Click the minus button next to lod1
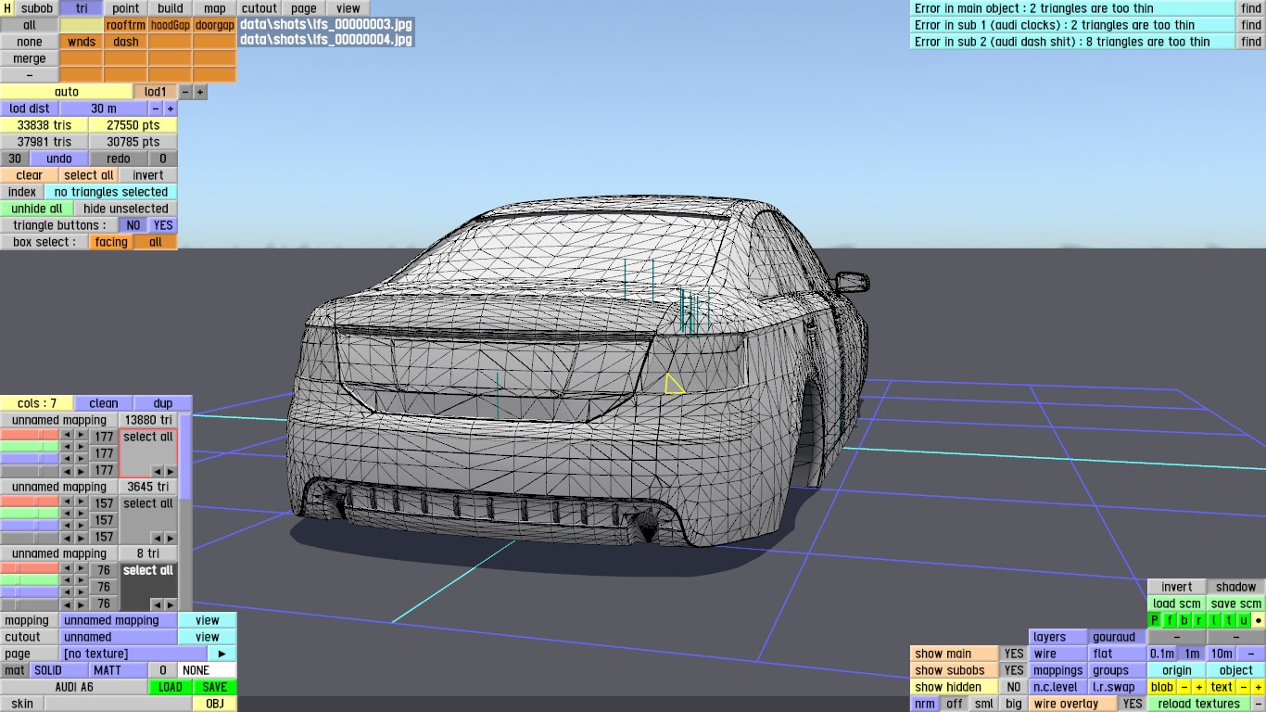The width and height of the screenshot is (1266, 712). pyautogui.click(x=185, y=92)
